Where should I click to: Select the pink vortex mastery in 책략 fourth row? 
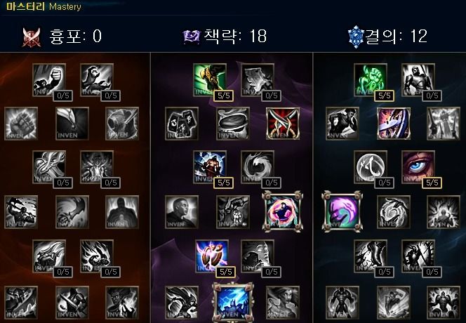pos(283,212)
